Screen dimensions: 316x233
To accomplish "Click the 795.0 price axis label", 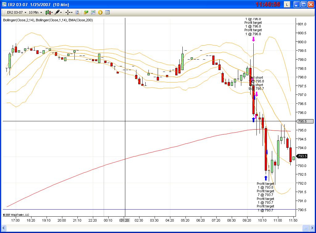I will (302, 130).
